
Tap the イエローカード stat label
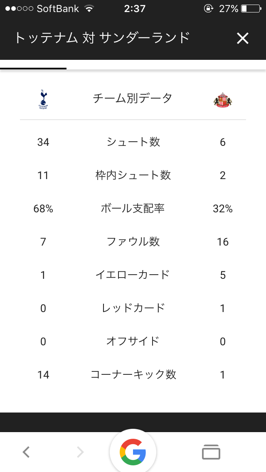[x=133, y=275]
